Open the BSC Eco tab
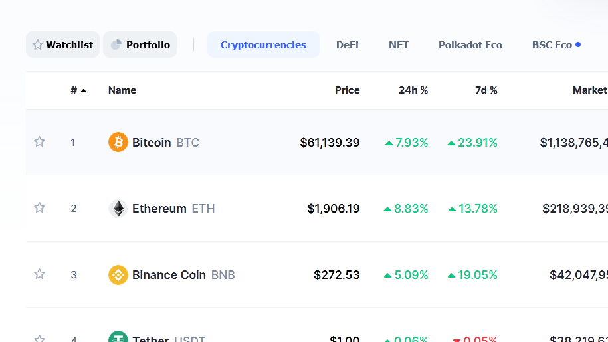 (552, 45)
